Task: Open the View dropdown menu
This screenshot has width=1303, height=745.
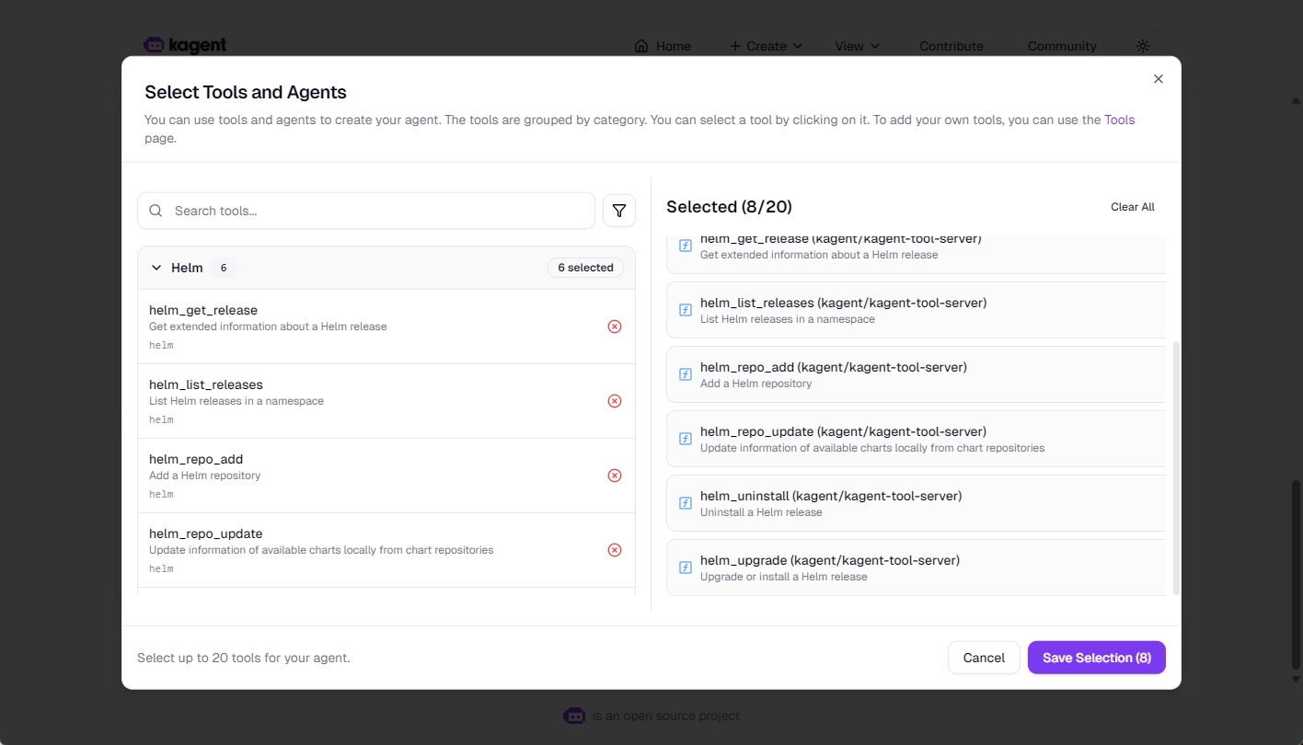Action: tap(857, 46)
